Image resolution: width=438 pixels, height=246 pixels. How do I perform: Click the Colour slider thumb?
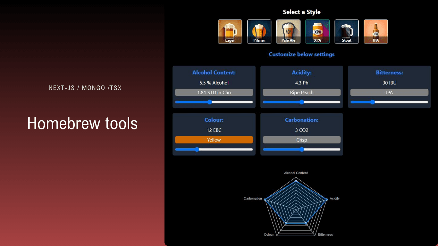[197, 149]
